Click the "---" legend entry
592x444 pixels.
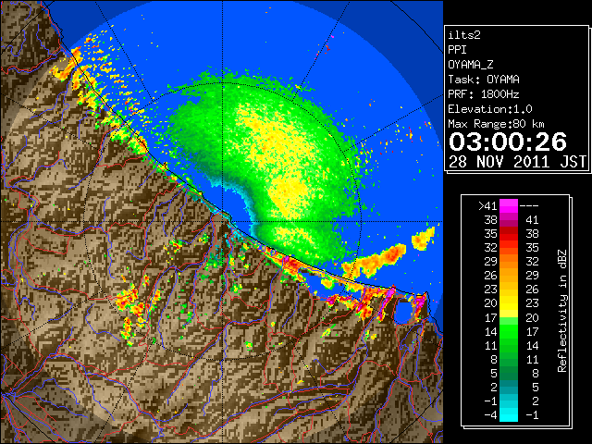529,206
